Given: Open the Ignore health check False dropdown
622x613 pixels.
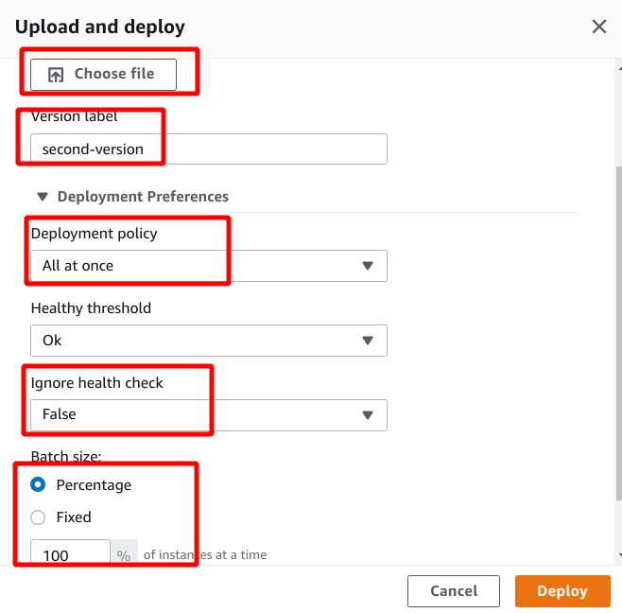Looking at the screenshot, I should pyautogui.click(x=209, y=415).
